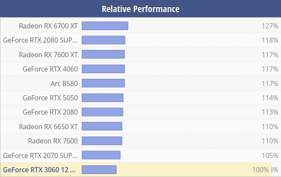Viewport: 281px width, 177px height.
Task: Click the Arc B580 performance bar
Action: point(103,83)
